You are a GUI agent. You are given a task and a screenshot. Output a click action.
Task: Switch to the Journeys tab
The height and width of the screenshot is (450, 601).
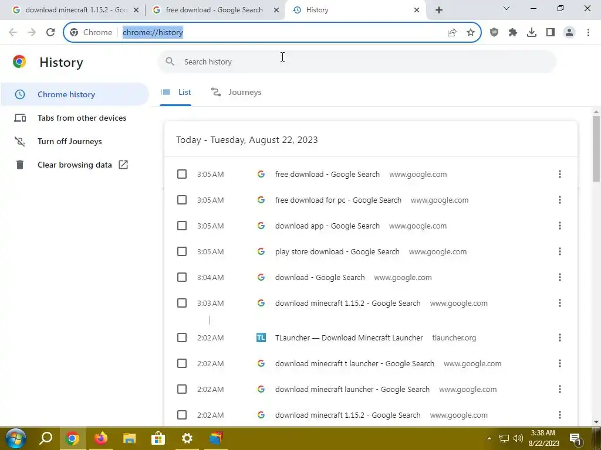(237, 92)
